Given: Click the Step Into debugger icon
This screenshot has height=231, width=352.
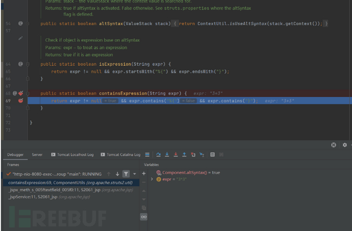Looking at the screenshot, I should [167, 155].
